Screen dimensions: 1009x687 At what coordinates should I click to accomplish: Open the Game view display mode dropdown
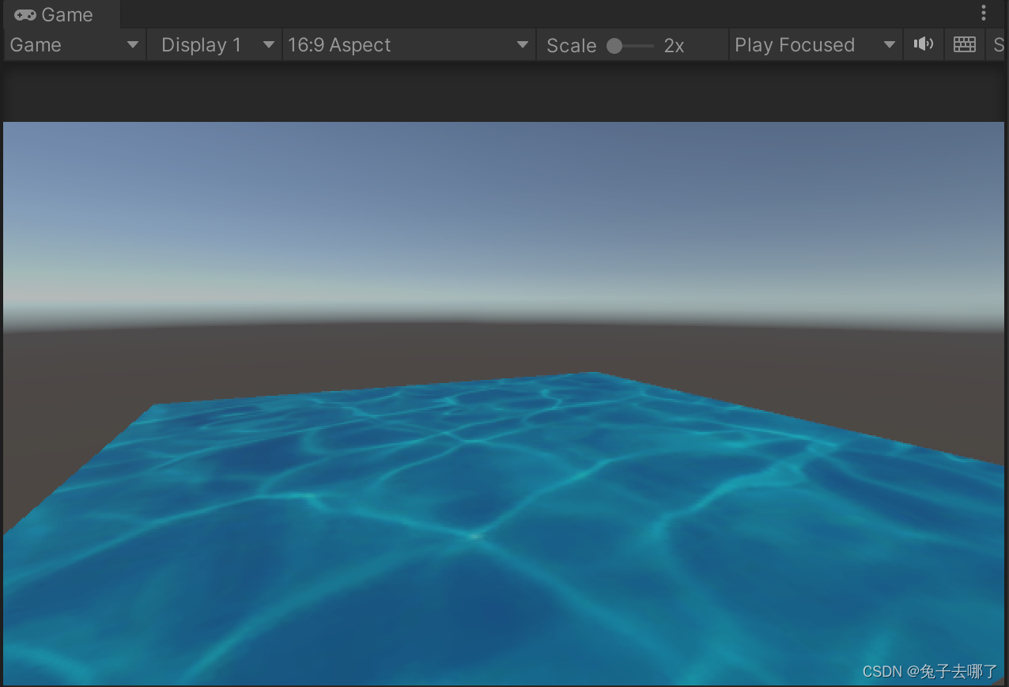point(74,44)
